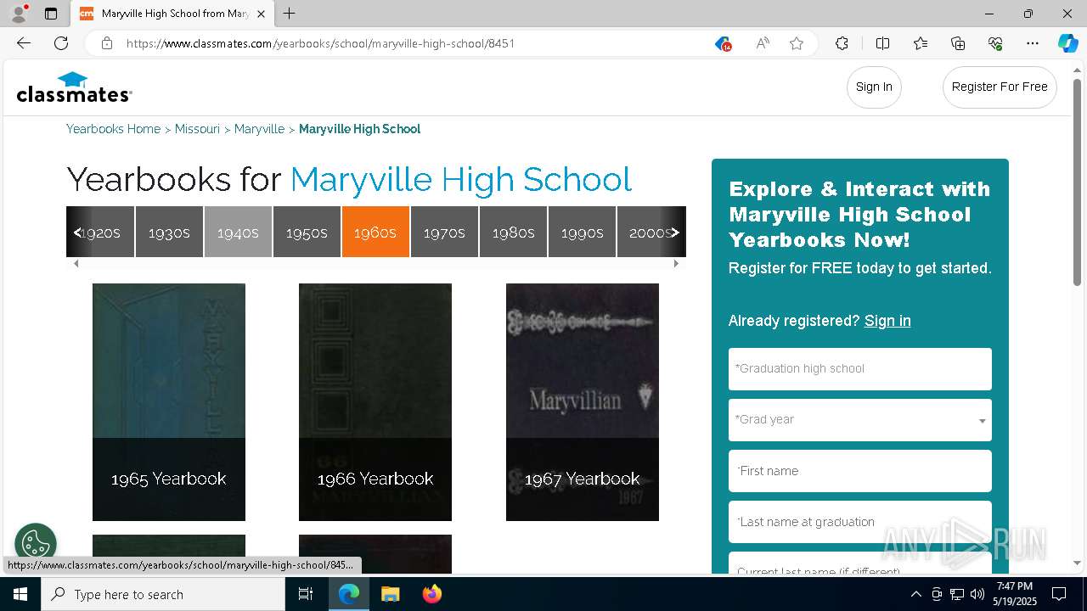Open the Copilot sidebar icon

click(1067, 43)
